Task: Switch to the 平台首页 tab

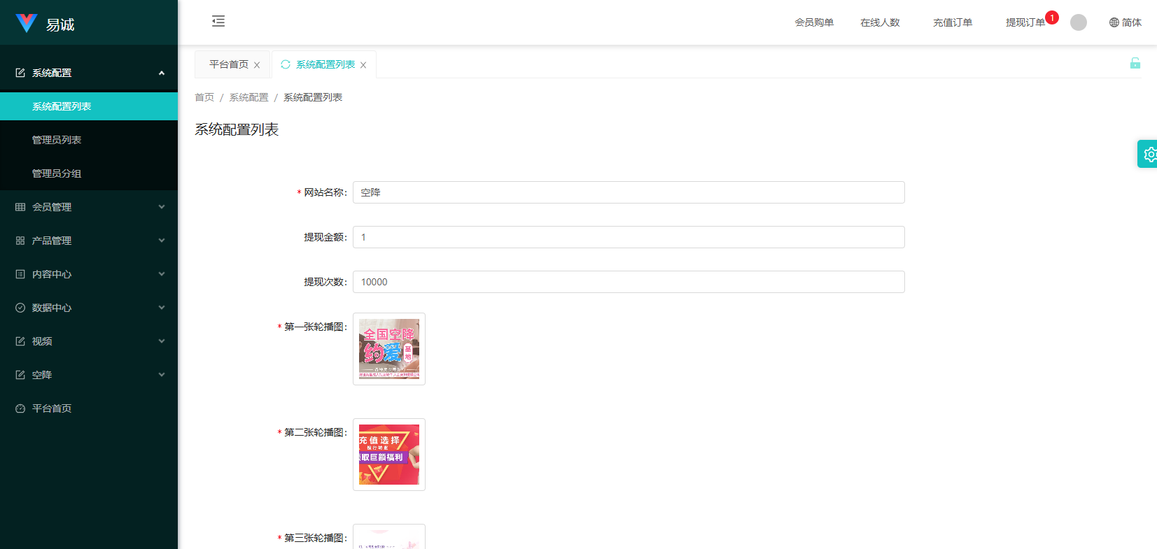Action: tap(228, 64)
